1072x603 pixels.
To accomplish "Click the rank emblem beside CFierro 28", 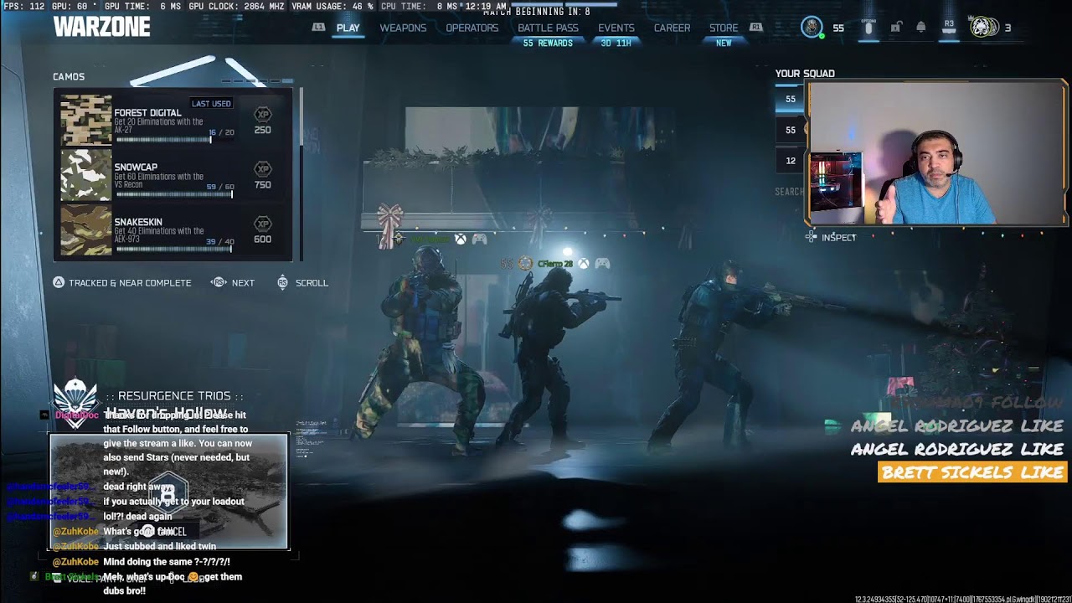I will point(525,264).
